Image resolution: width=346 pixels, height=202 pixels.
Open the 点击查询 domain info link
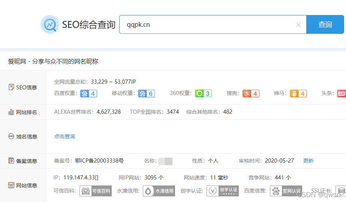point(64,136)
